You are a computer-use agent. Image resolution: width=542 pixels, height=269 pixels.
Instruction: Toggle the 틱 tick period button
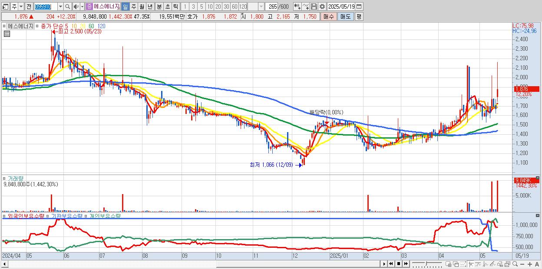click(175, 7)
